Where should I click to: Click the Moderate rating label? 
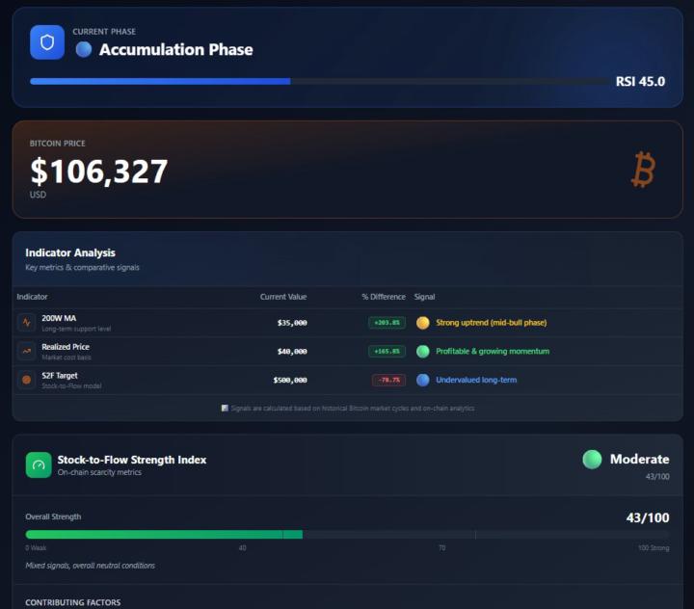(x=640, y=459)
